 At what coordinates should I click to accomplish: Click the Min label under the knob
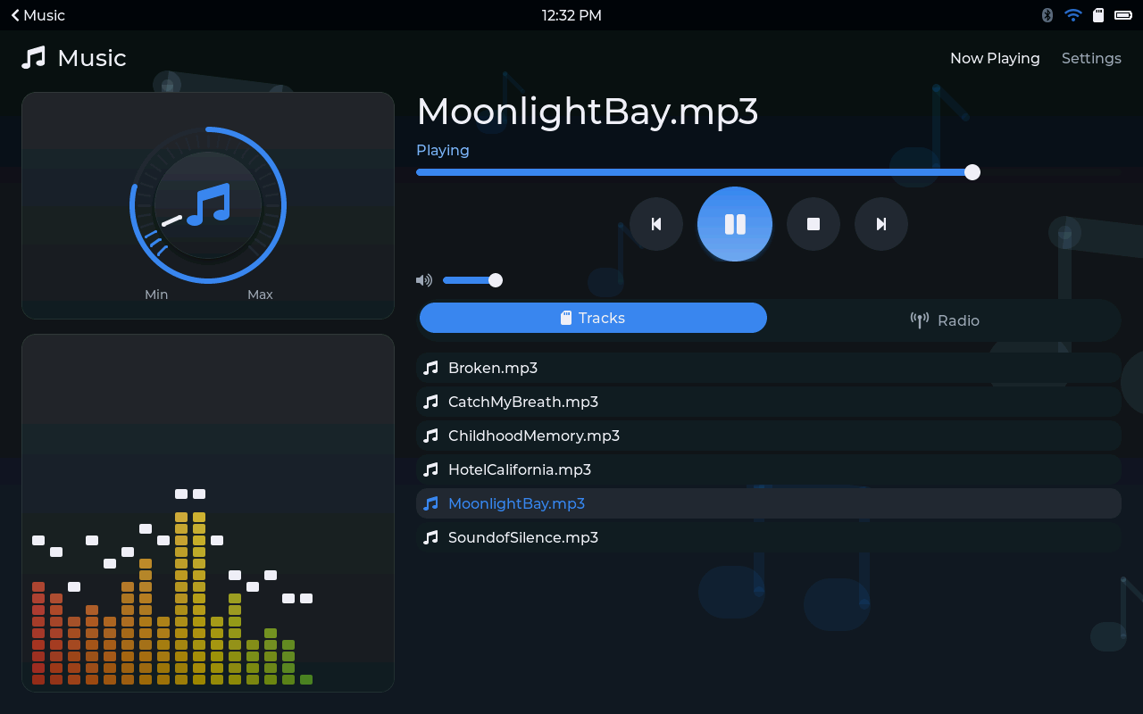[x=156, y=295]
